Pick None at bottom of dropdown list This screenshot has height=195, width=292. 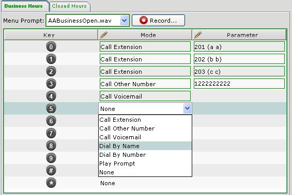[145, 172]
